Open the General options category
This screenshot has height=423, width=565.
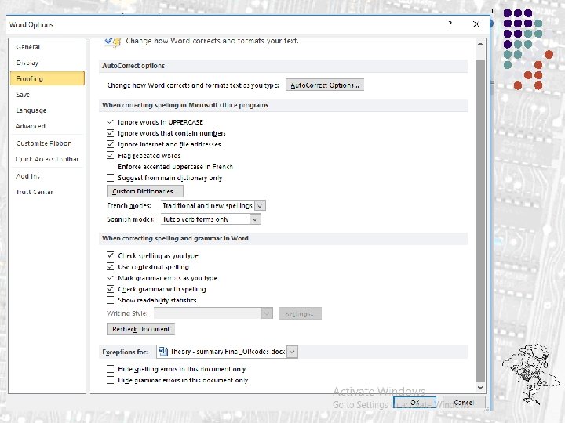click(47, 47)
